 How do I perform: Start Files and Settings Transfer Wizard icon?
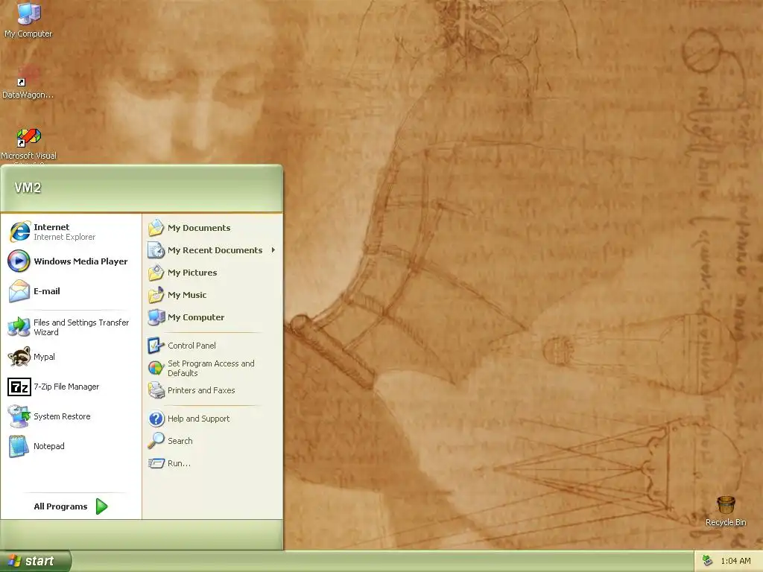point(19,327)
